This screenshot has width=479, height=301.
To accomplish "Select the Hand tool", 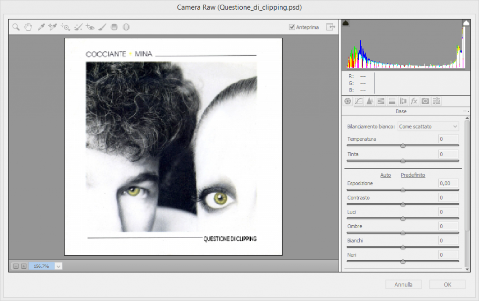I will [x=28, y=27].
